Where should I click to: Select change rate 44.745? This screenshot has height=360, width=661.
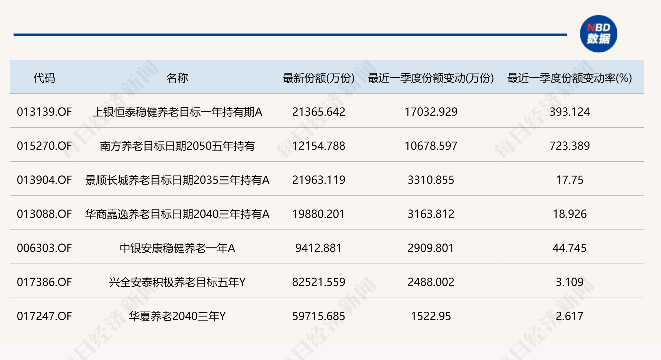pyautogui.click(x=570, y=248)
